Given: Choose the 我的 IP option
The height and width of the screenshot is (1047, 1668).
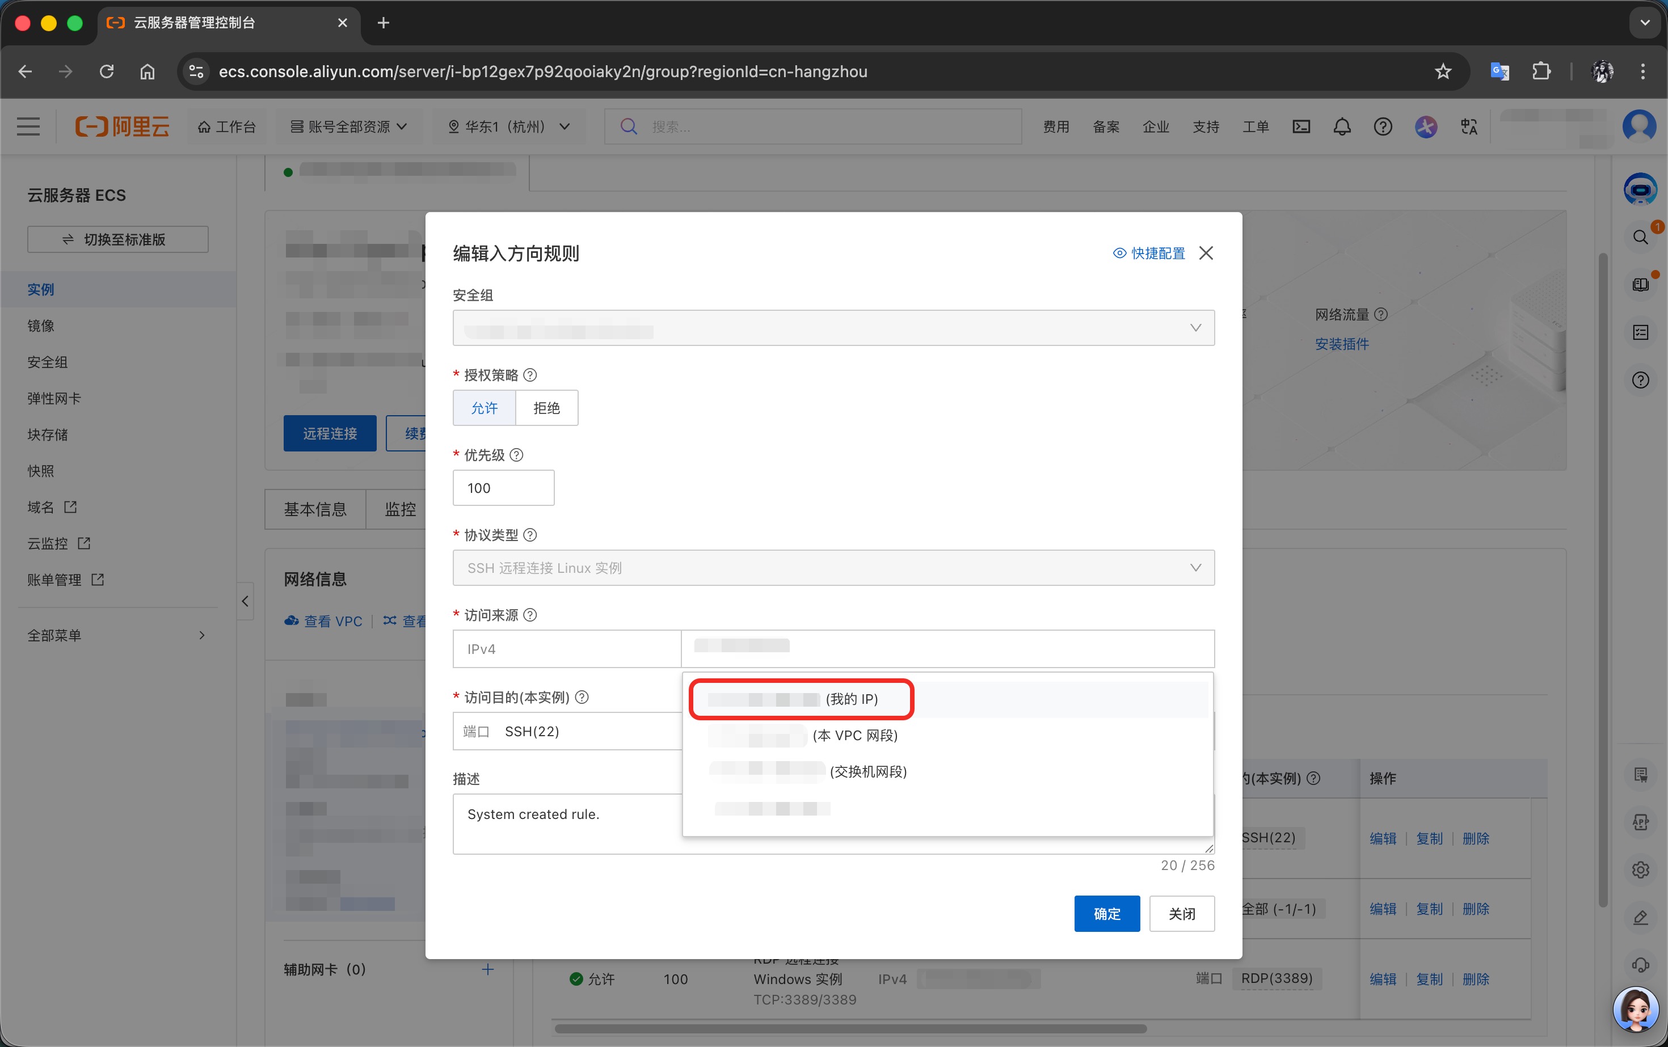Looking at the screenshot, I should [801, 699].
